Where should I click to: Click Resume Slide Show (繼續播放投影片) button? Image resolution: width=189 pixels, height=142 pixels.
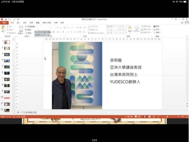point(42,35)
